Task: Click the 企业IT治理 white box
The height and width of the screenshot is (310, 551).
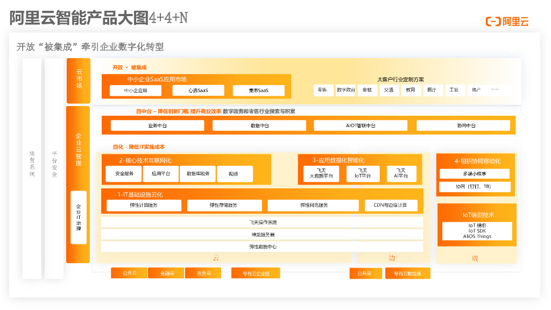Action: pos(79,217)
